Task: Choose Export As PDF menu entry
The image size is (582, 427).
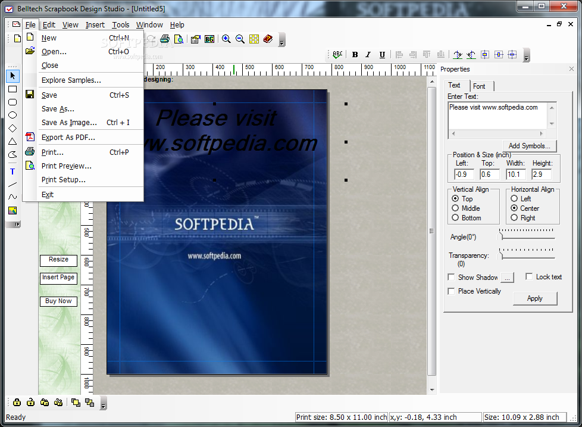Action: tap(83, 138)
